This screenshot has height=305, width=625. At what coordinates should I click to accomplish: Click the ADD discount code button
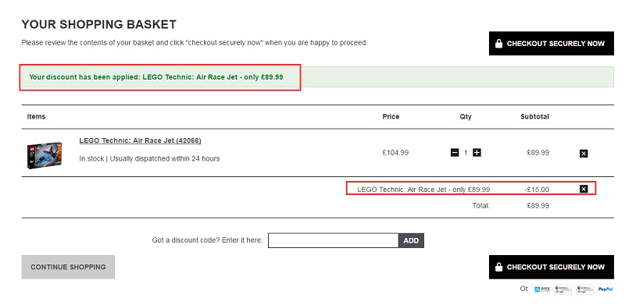[411, 240]
